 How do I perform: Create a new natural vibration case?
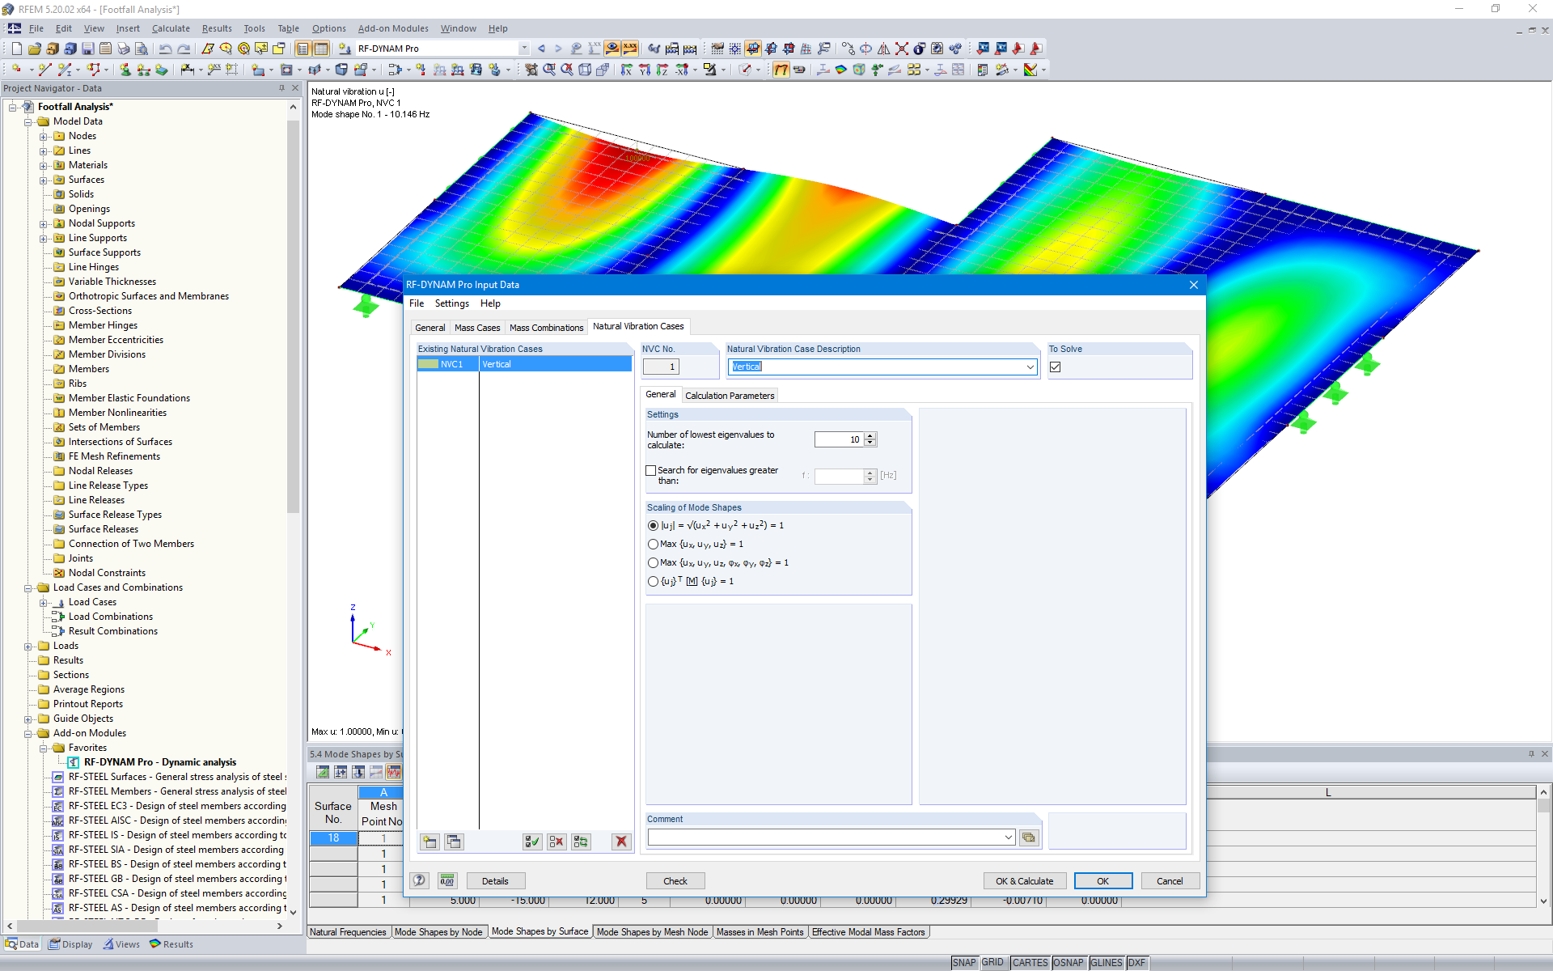tap(430, 842)
